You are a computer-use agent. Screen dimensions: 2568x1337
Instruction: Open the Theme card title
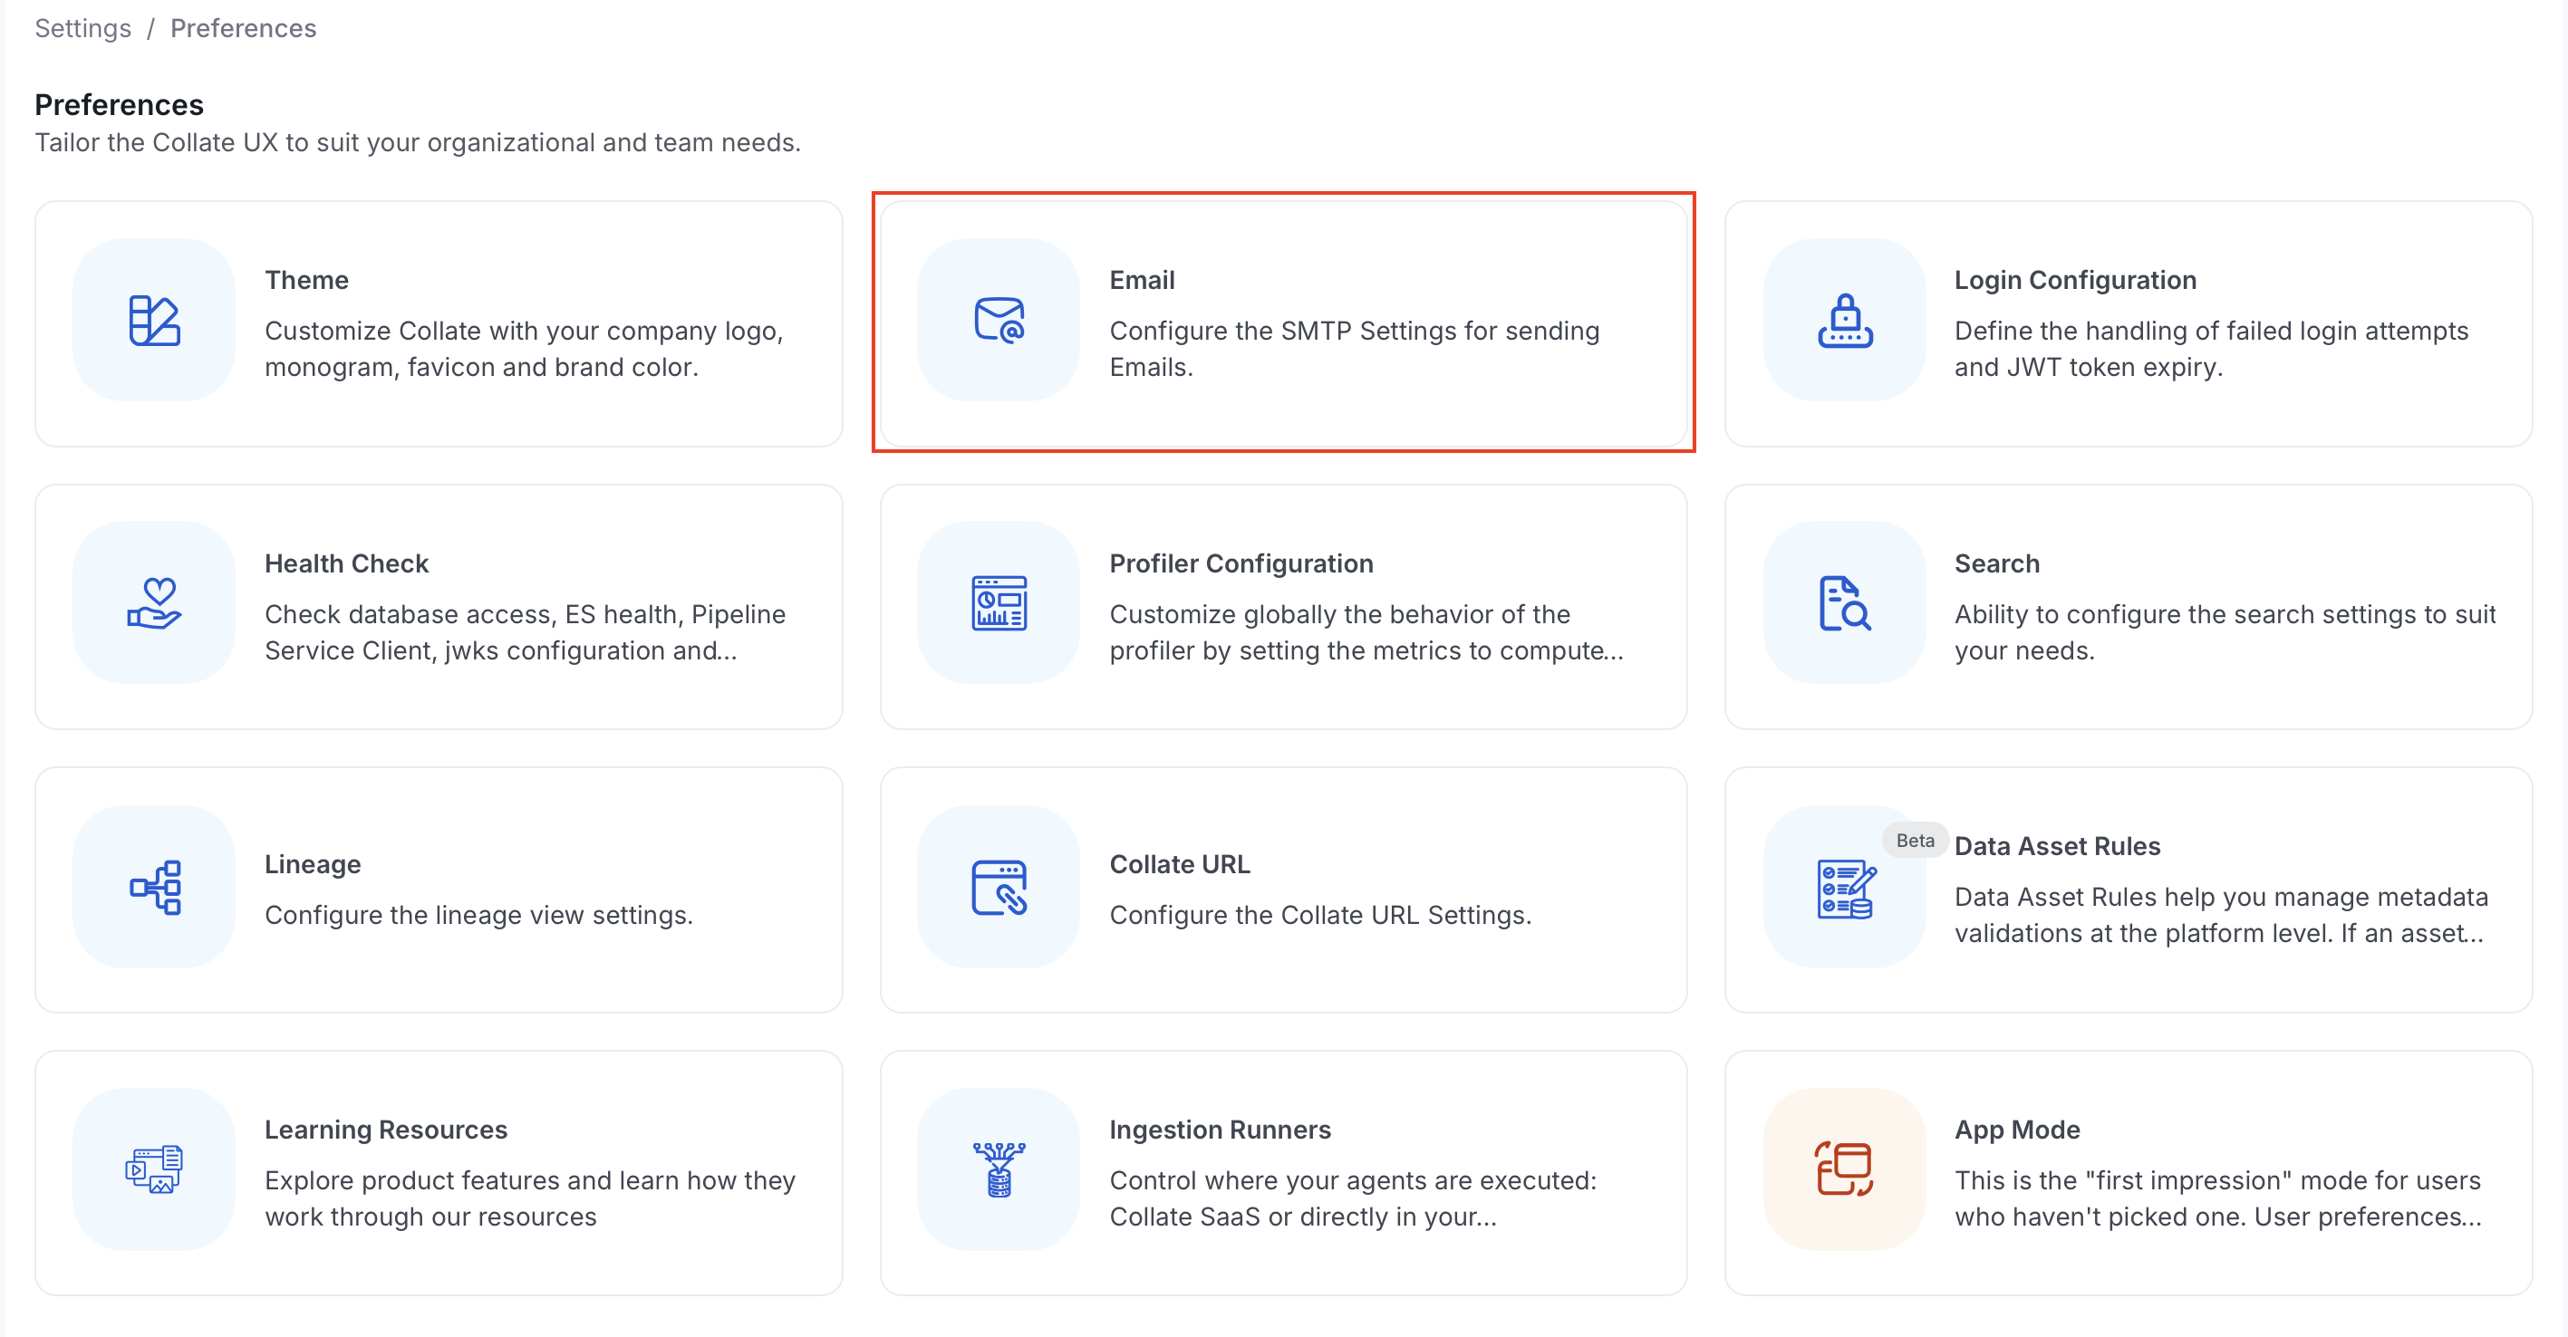coord(307,280)
